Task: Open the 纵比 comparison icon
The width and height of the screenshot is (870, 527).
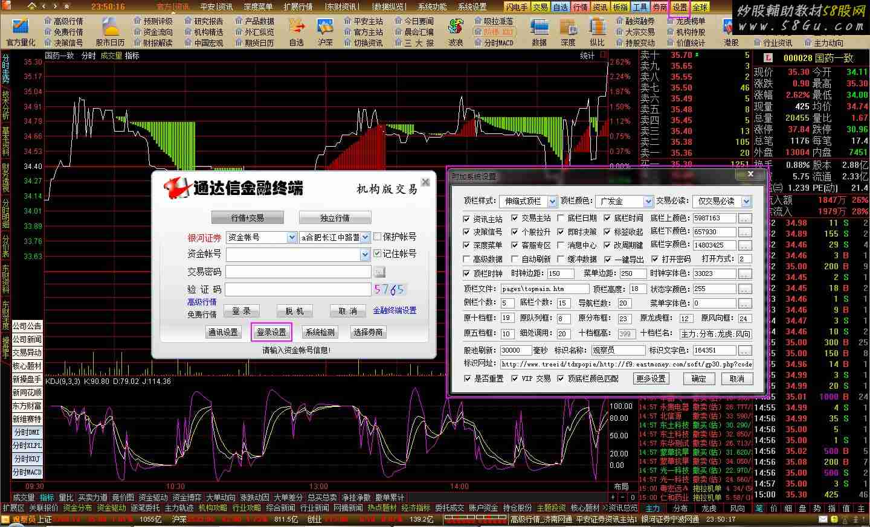Action: tap(597, 31)
